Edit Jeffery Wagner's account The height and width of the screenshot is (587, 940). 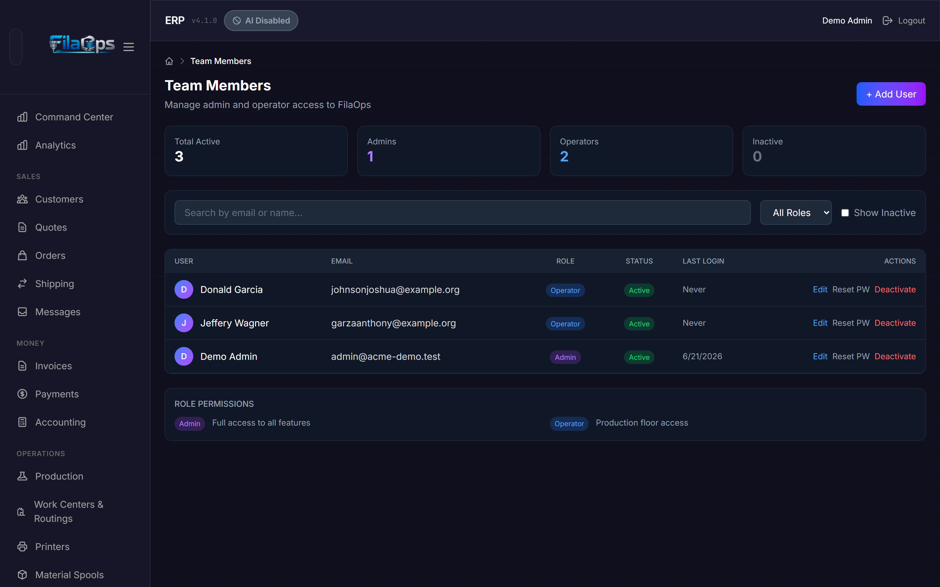tap(820, 323)
